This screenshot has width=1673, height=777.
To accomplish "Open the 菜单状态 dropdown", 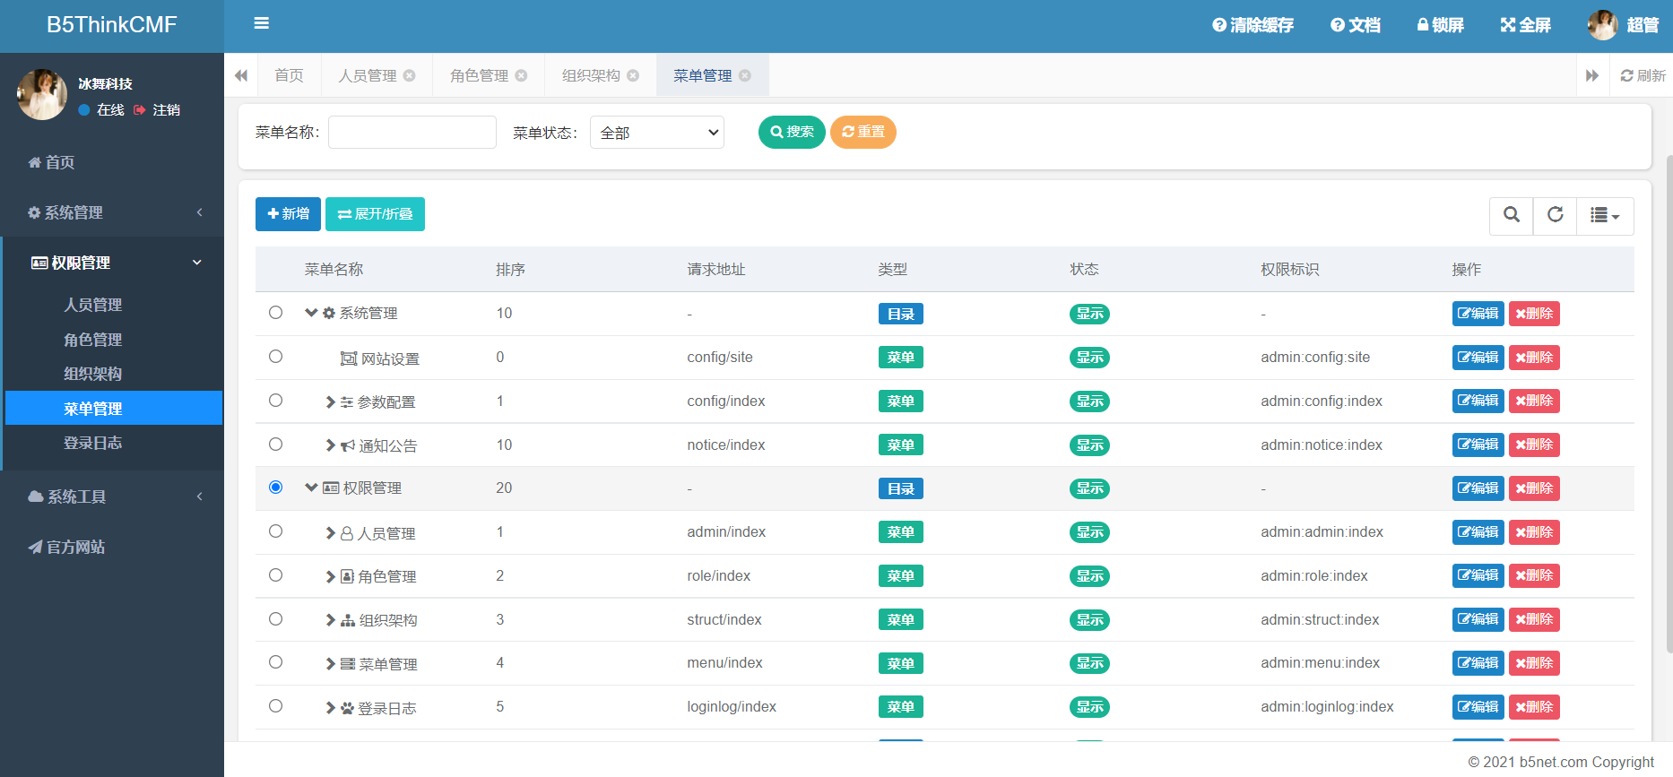I will 657,132.
